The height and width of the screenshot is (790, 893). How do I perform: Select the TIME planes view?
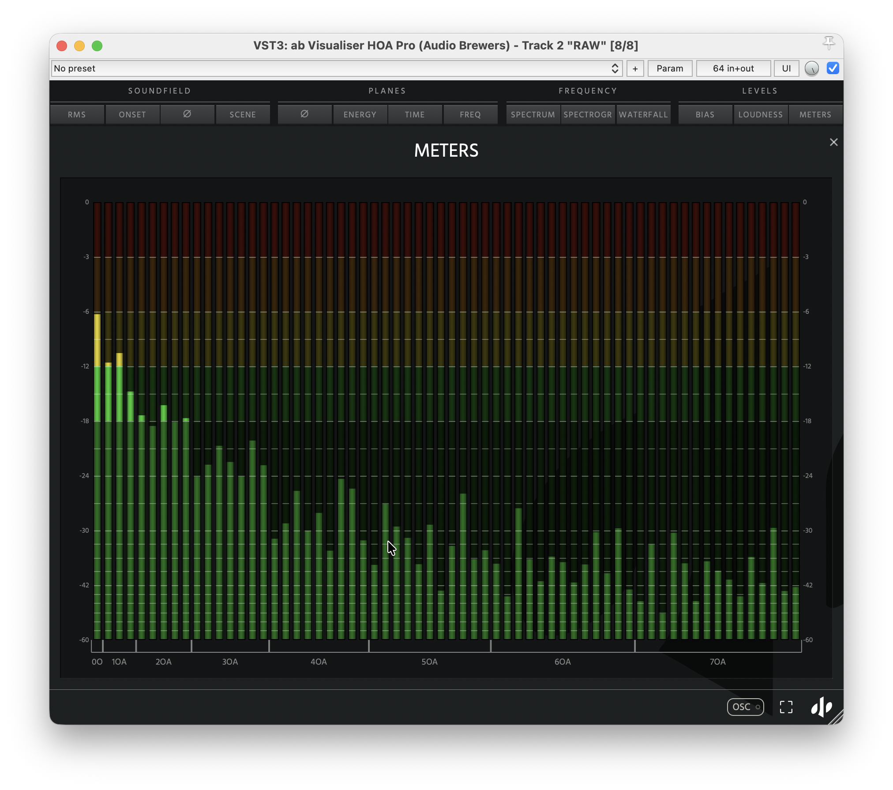pyautogui.click(x=415, y=114)
